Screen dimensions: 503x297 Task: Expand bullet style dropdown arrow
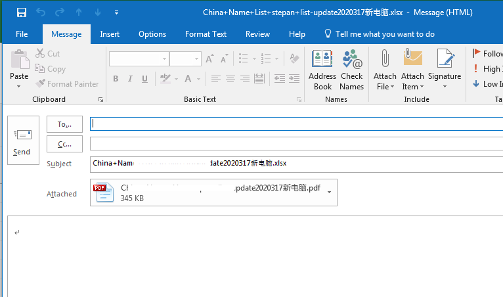coord(254,58)
